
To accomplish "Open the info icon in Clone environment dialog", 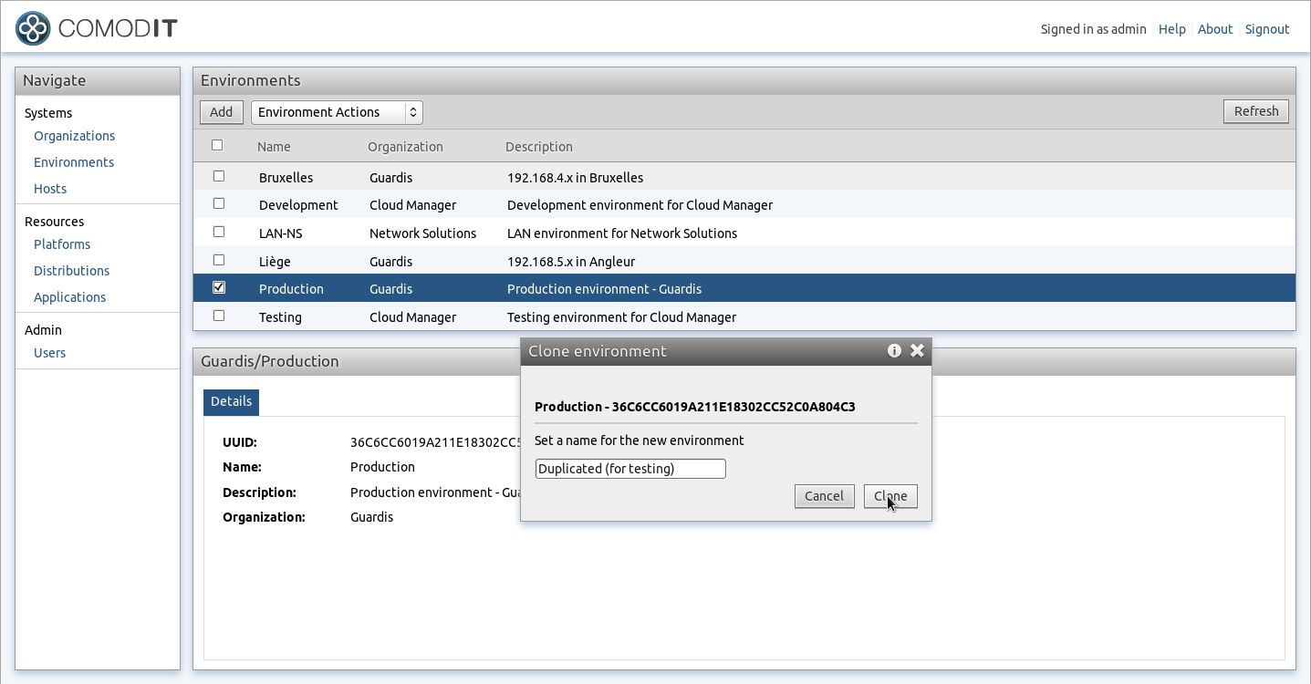I will point(894,350).
